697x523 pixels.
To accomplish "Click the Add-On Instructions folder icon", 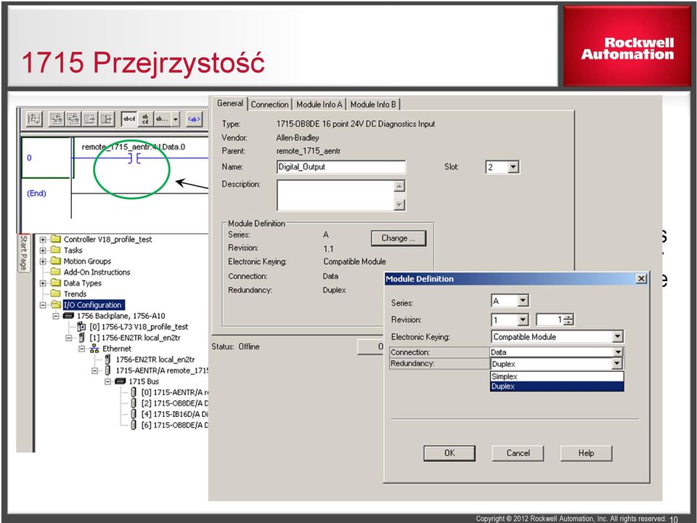I will click(x=56, y=272).
